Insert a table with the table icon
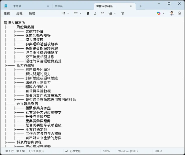Screen dimensions: 185x155 coord(110,13)
